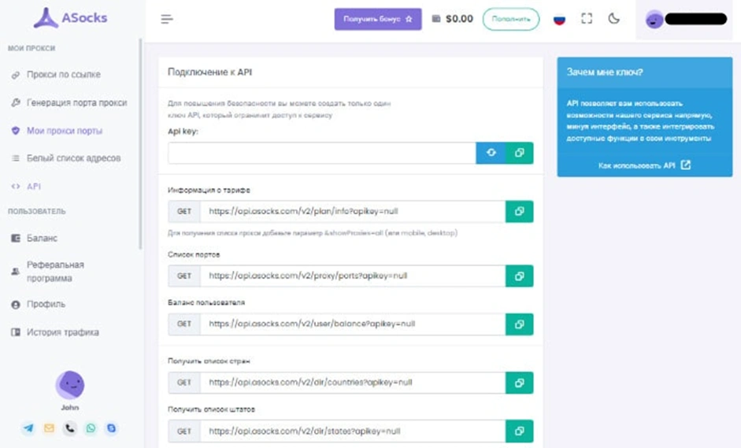741x448 pixels.
Task: Click the hamburger menu icon to collapse sidebar
Action: (x=166, y=19)
